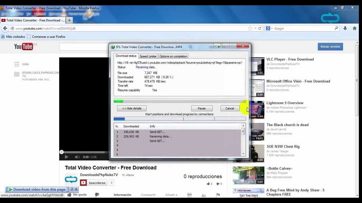Screen dimensions: 362x203
Task: Click the Firefox URL address bar
Action: click(x=130, y=28)
